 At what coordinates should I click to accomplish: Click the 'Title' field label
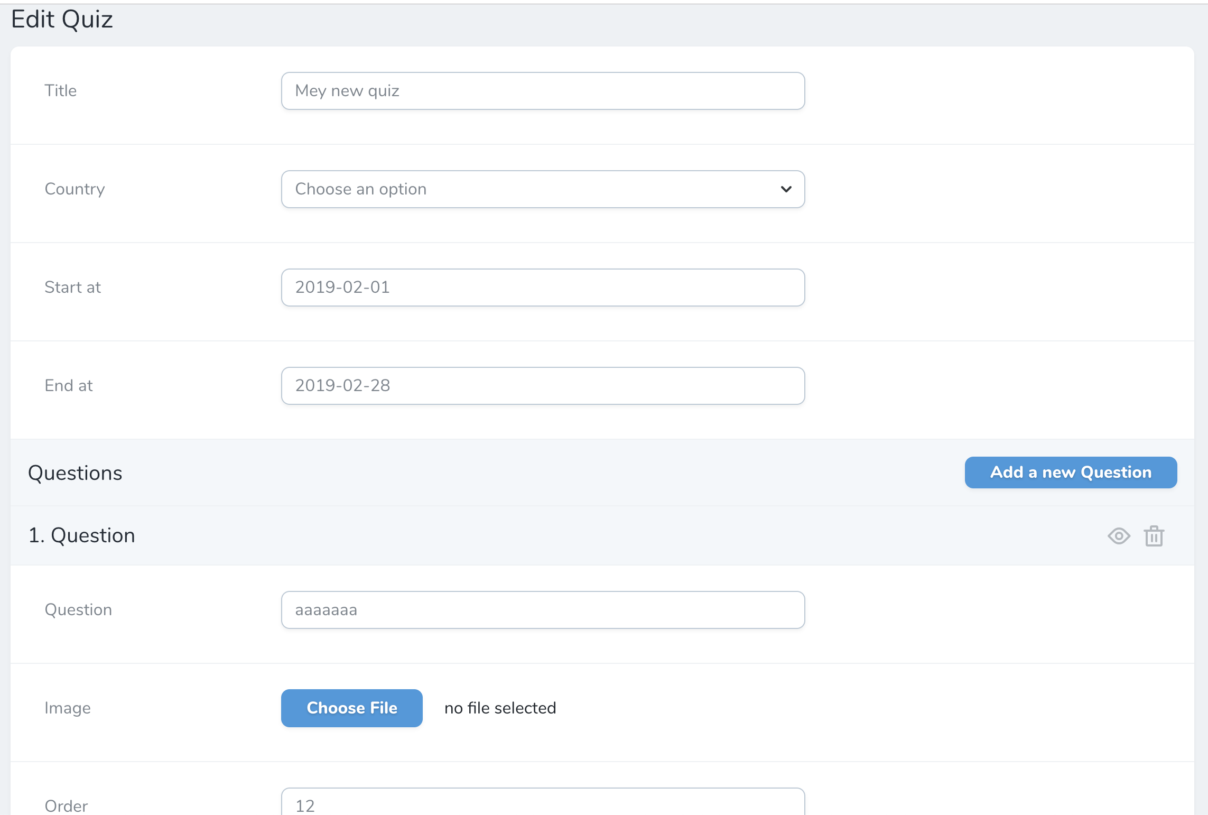(x=61, y=91)
